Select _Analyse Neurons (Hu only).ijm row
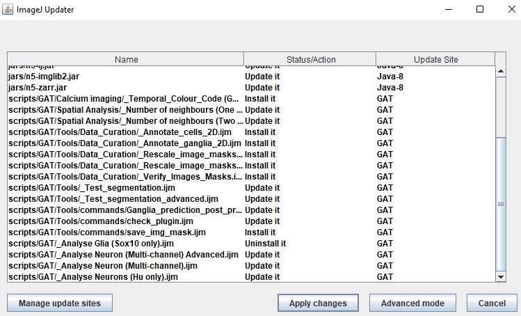The height and width of the screenshot is (316, 521). pos(93,277)
